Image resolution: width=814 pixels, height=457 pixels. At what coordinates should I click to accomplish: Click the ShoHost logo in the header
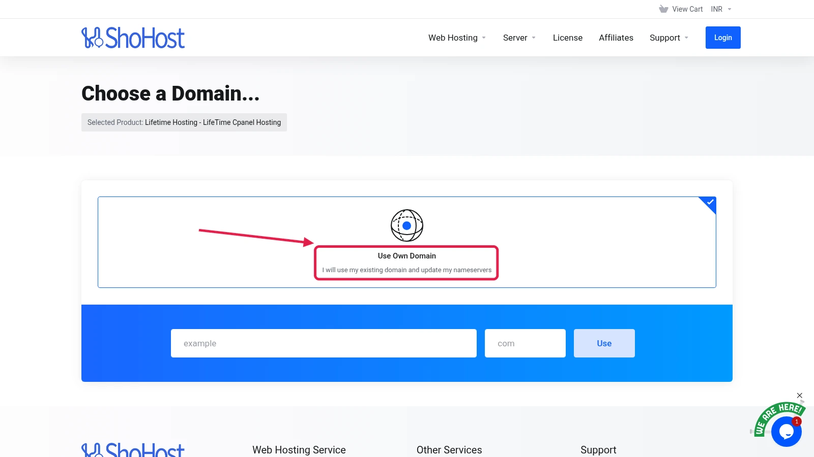click(x=133, y=38)
